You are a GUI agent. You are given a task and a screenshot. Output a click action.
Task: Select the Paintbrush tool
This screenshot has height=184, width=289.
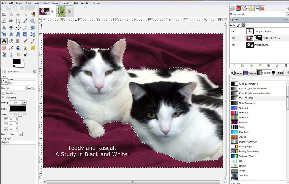point(32,41)
